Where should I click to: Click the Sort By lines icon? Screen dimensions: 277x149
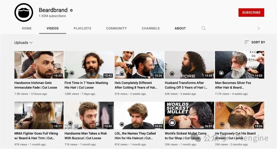click(247, 42)
